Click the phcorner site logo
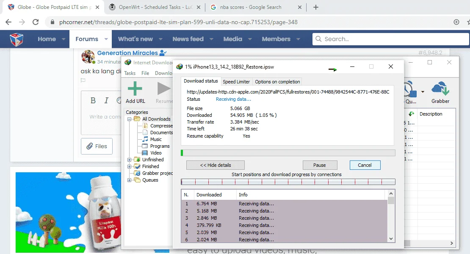The height and width of the screenshot is (254, 470). 16,39
